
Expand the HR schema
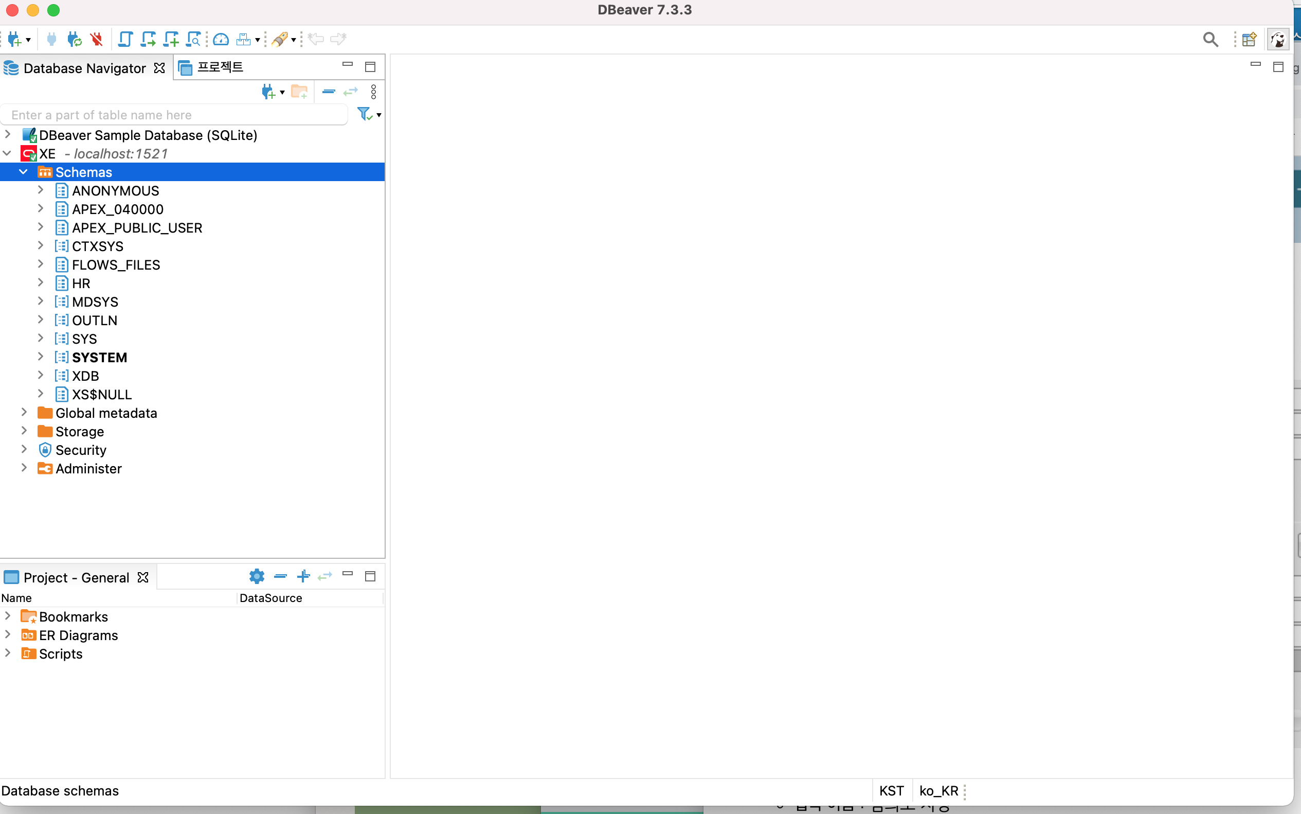[x=40, y=282]
